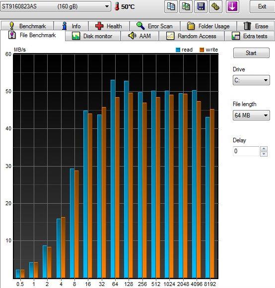This screenshot has height=288, width=275.
Task: Open the Health tab
Action: click(109, 26)
